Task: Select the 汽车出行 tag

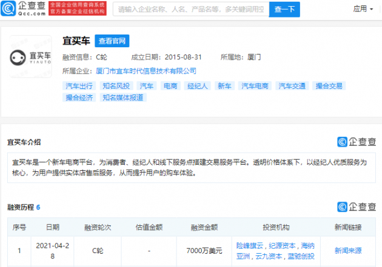Action: (79, 86)
